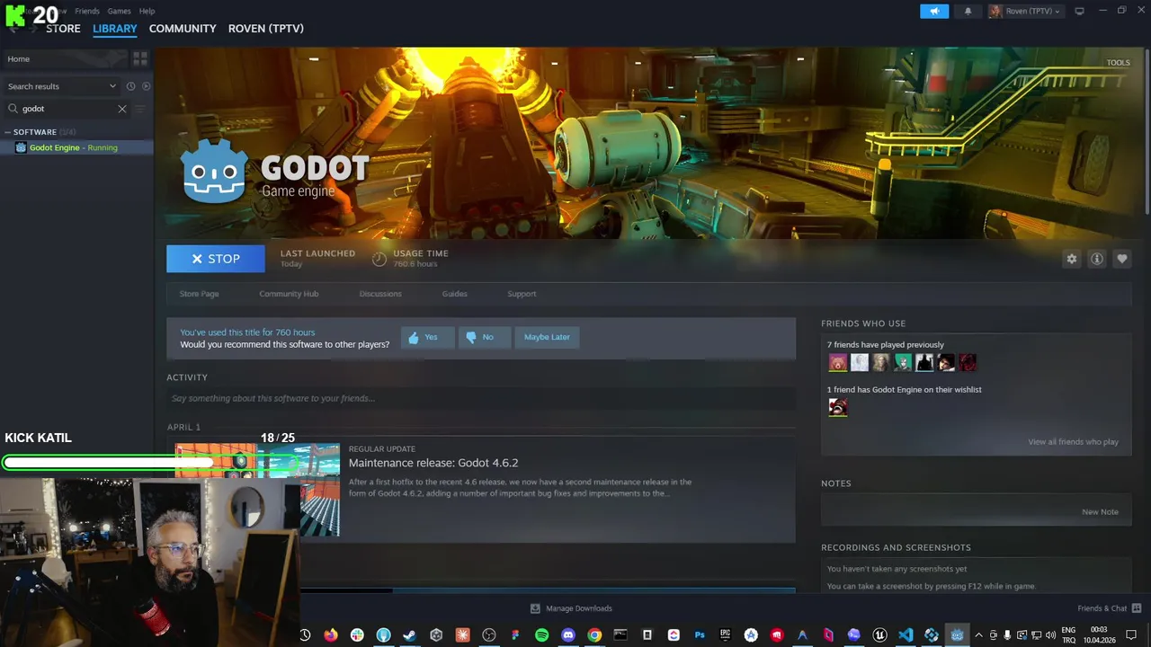This screenshot has height=647, width=1151.
Task: Open OBS Studio from the taskbar
Action: pos(489,634)
